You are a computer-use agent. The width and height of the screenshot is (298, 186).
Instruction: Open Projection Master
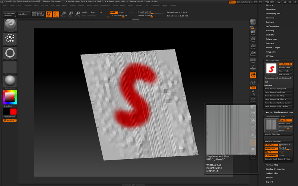coord(10,14)
